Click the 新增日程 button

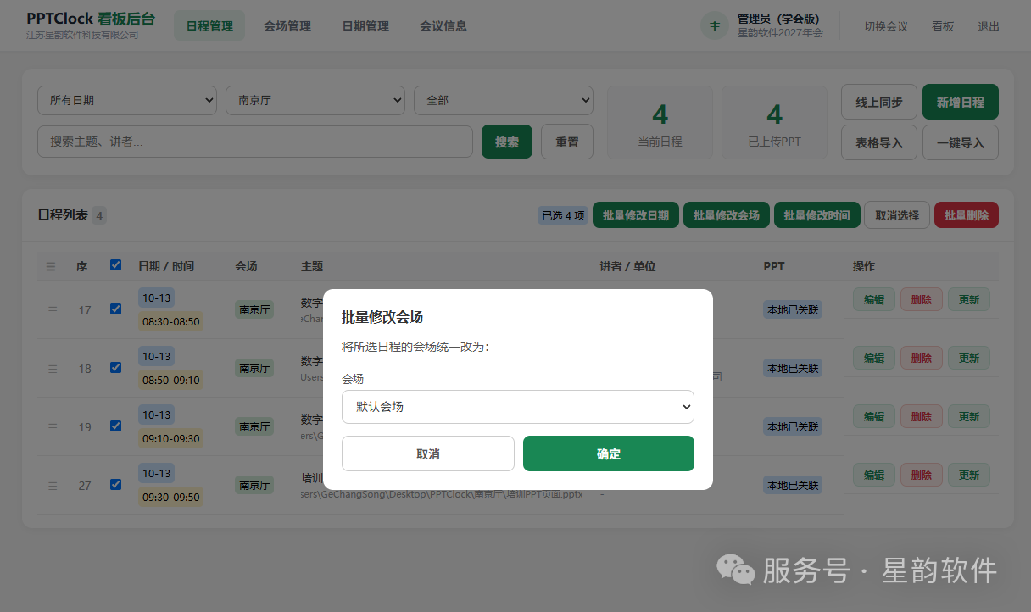pyautogui.click(x=961, y=102)
